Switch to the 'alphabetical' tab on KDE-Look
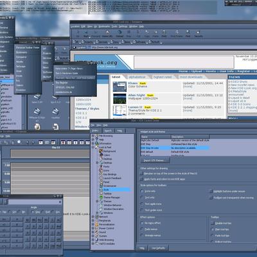This screenshot has height=257, width=257. point(137,77)
